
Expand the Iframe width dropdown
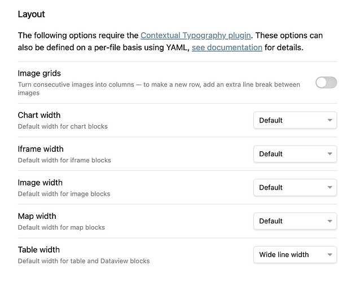point(295,154)
